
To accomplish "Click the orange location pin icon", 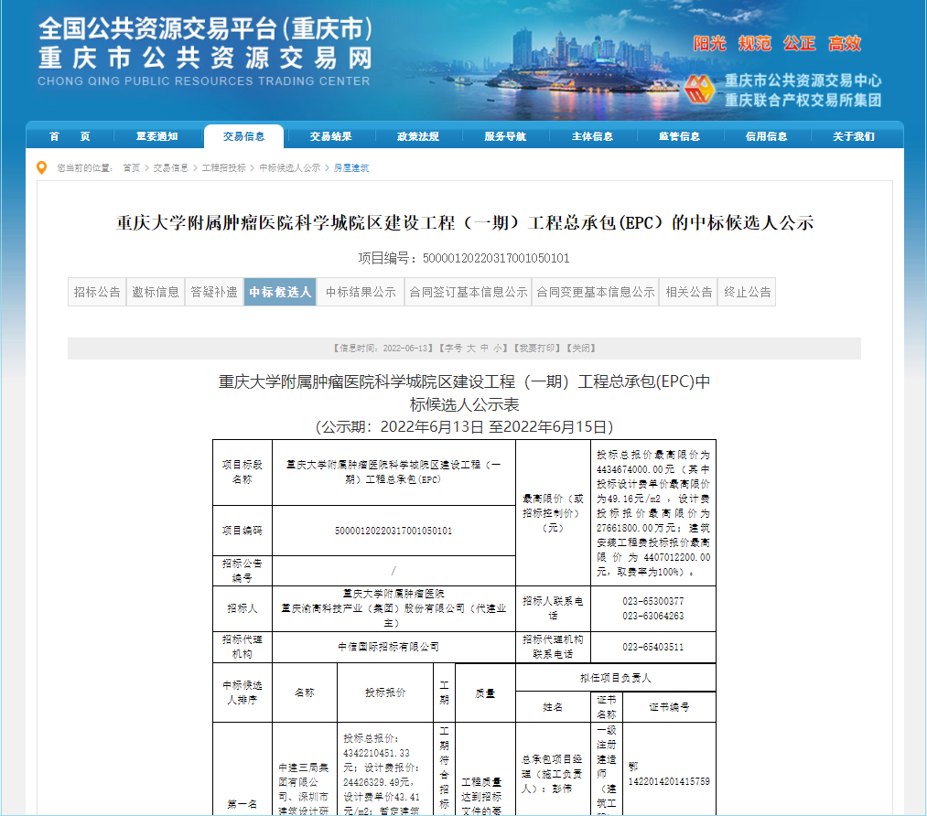I will pyautogui.click(x=41, y=167).
